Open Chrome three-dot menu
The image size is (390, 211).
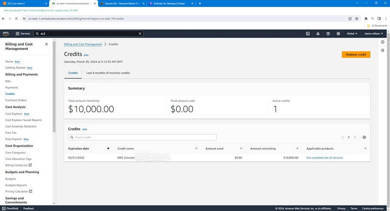(386, 19)
